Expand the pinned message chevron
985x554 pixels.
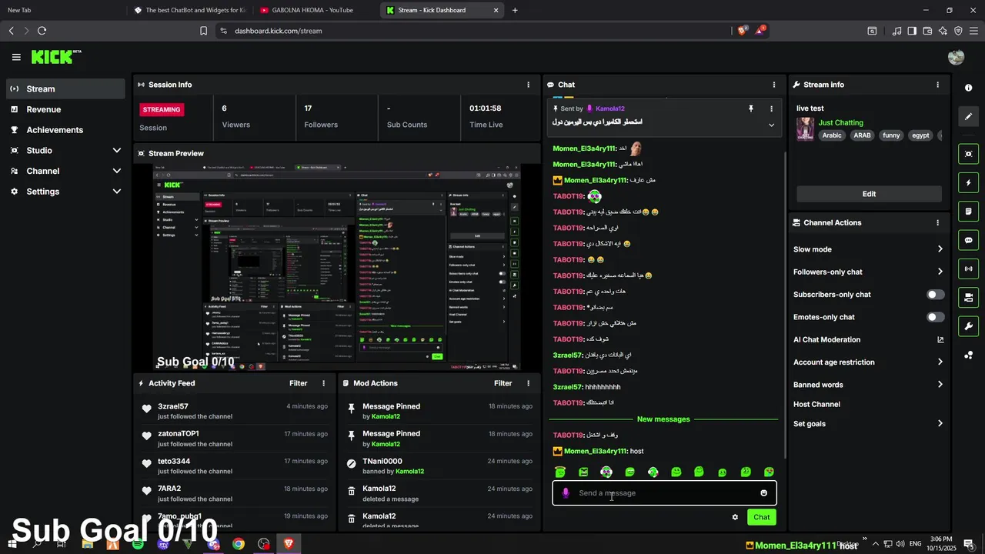[x=772, y=125]
